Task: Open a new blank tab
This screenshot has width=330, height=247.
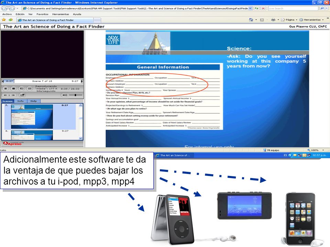Action: pos(97,20)
